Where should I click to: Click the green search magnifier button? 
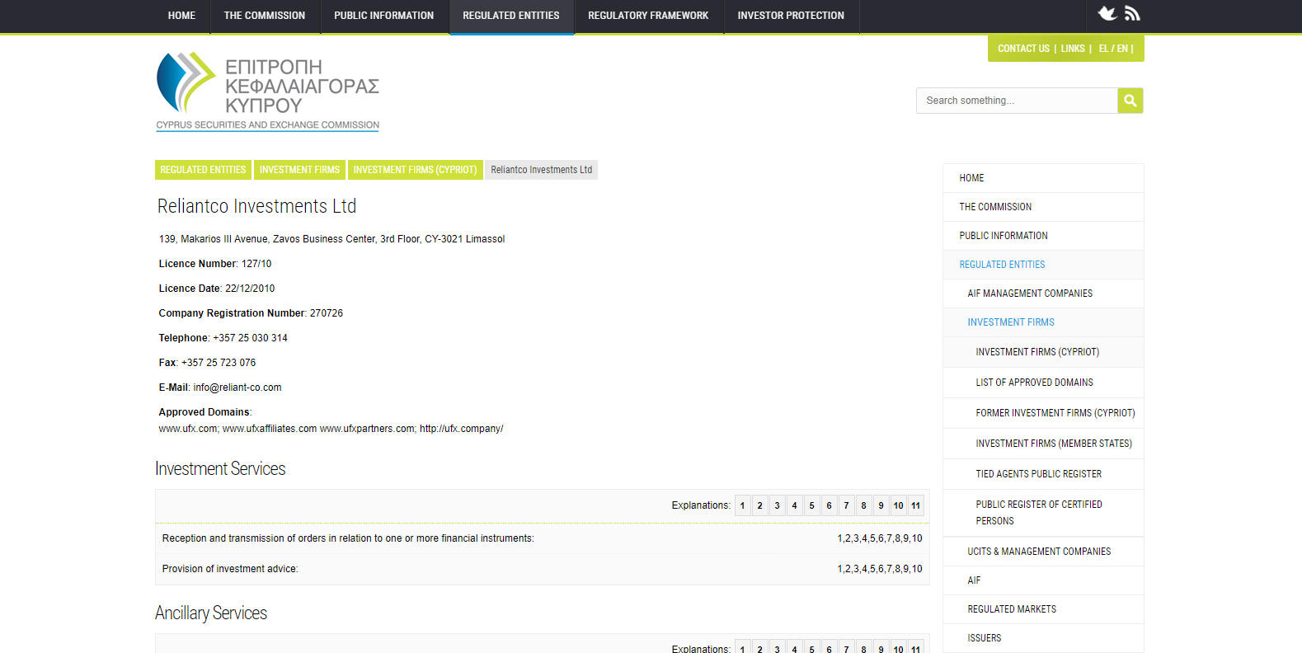click(1130, 101)
